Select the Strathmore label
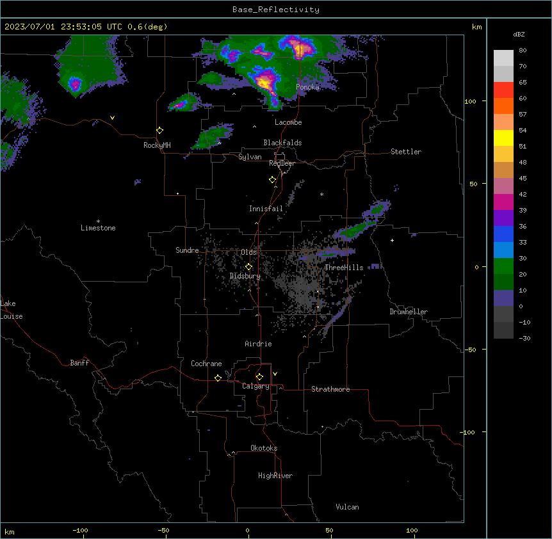 tap(330, 389)
